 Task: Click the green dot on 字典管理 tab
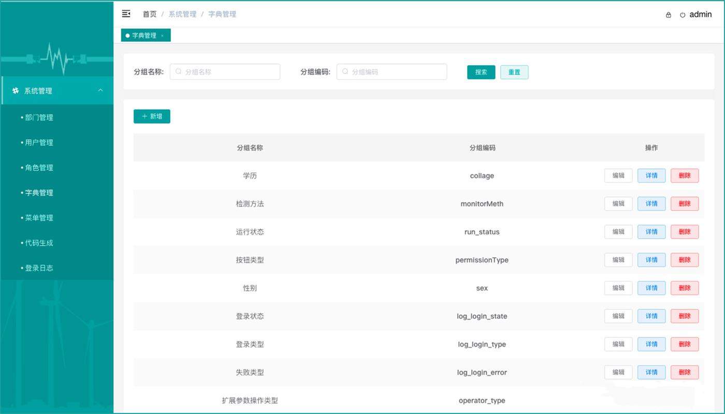pyautogui.click(x=127, y=35)
